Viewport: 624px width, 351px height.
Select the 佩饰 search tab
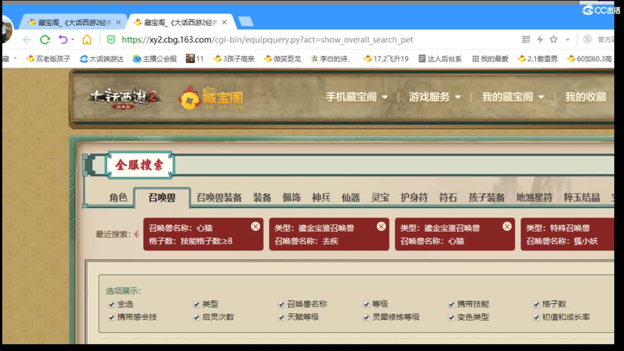[292, 197]
